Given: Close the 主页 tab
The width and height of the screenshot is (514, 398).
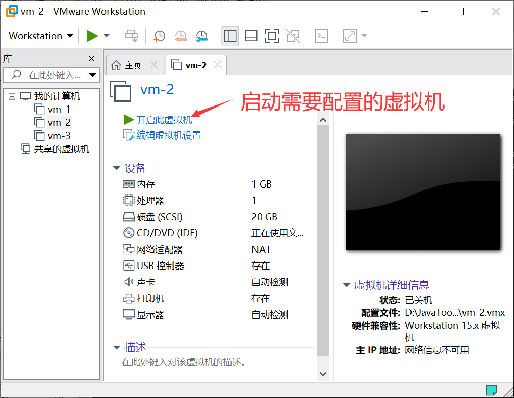Looking at the screenshot, I should point(154,65).
